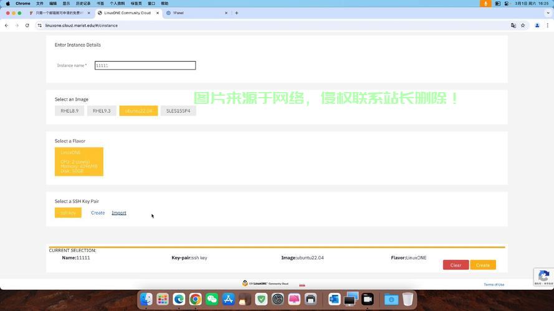This screenshot has height=311, width=554.
Task: Click the Instance name input field
Action: pyautogui.click(x=145, y=65)
